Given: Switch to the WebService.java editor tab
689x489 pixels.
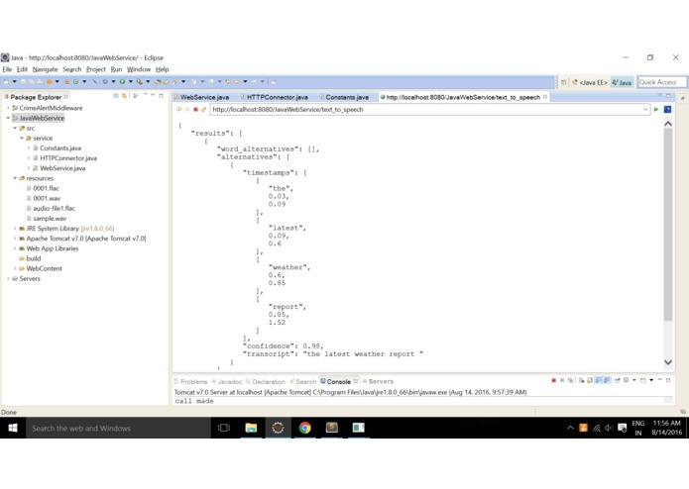Looking at the screenshot, I should click(x=202, y=97).
